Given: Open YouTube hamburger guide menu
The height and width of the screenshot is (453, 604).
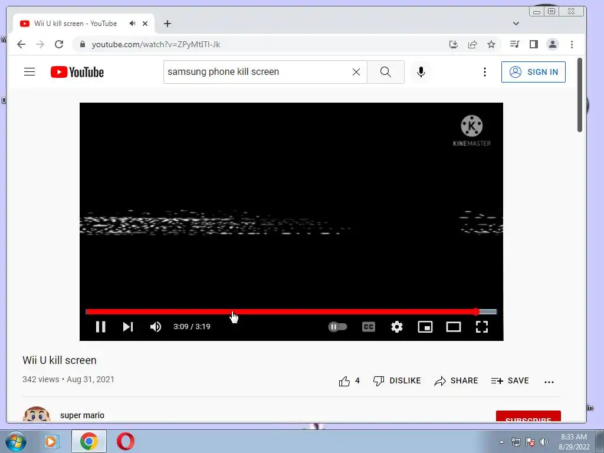Looking at the screenshot, I should point(29,72).
